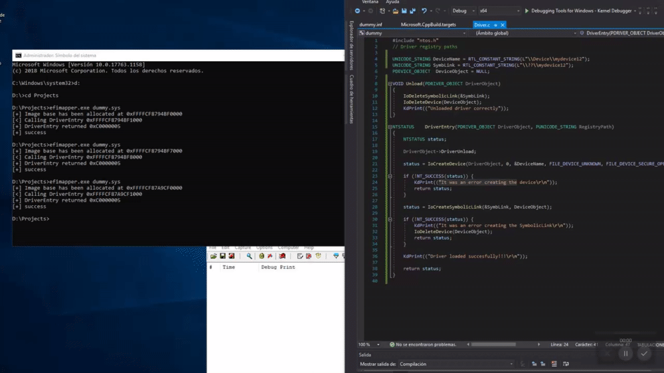Click the DebugView open file icon
The width and height of the screenshot is (664, 373).
pos(214,256)
